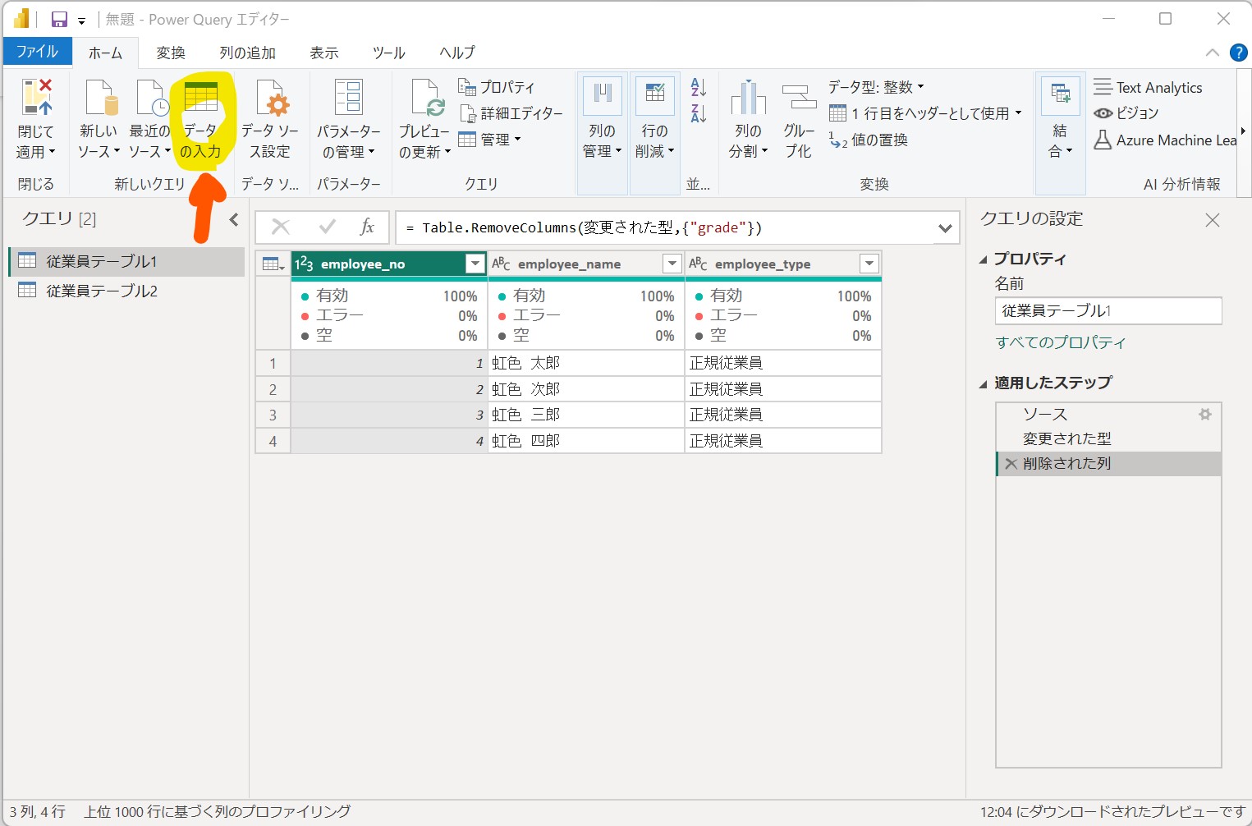Select query 従業員テーブル1
1252x826 pixels.
[126, 261]
